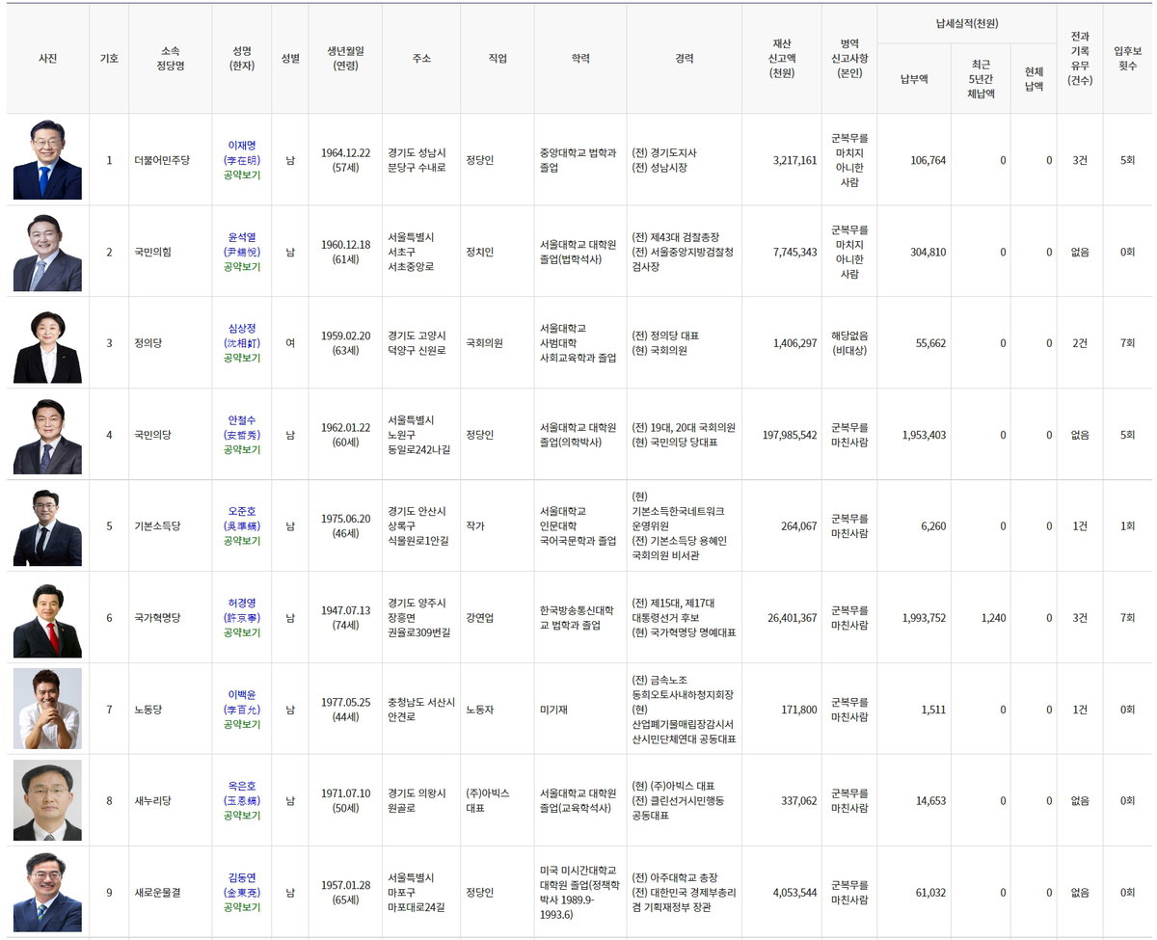
Task: Select the photo of candidate 3 심상정
Action: (47, 342)
